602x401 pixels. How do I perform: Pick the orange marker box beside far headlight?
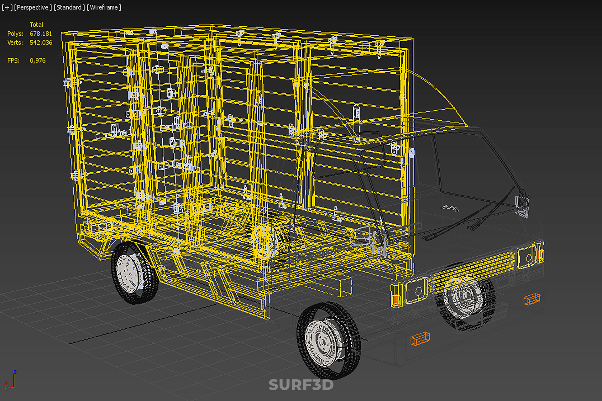coord(531,299)
